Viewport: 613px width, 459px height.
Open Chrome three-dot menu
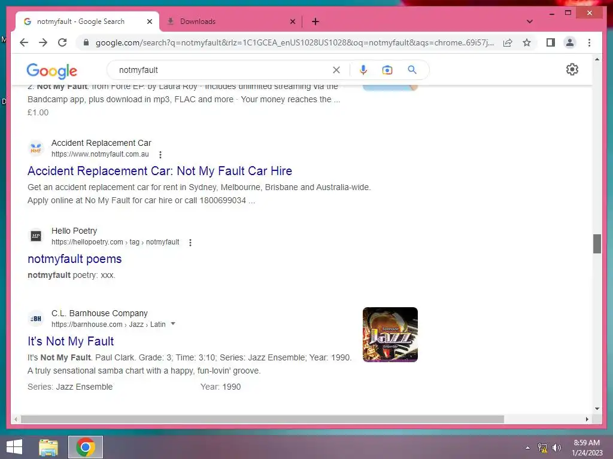click(589, 42)
